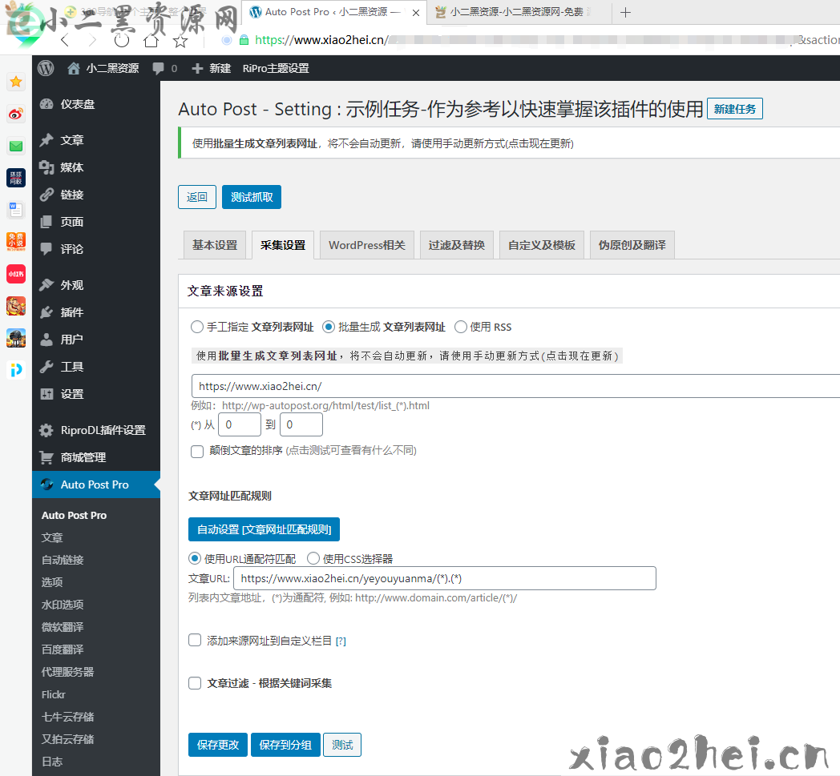The width and height of the screenshot is (840, 776).
Task: Click the 评论 comment icon in sidebar
Action: (47, 249)
